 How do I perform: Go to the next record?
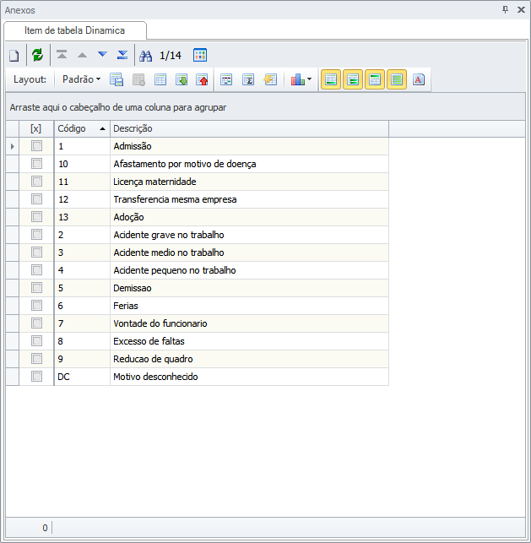[102, 54]
